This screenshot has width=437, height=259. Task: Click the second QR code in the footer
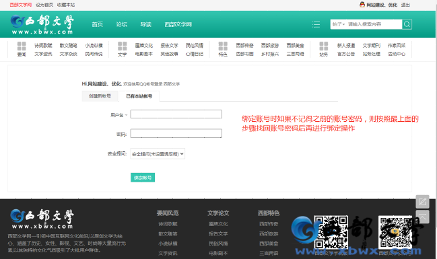point(395,232)
